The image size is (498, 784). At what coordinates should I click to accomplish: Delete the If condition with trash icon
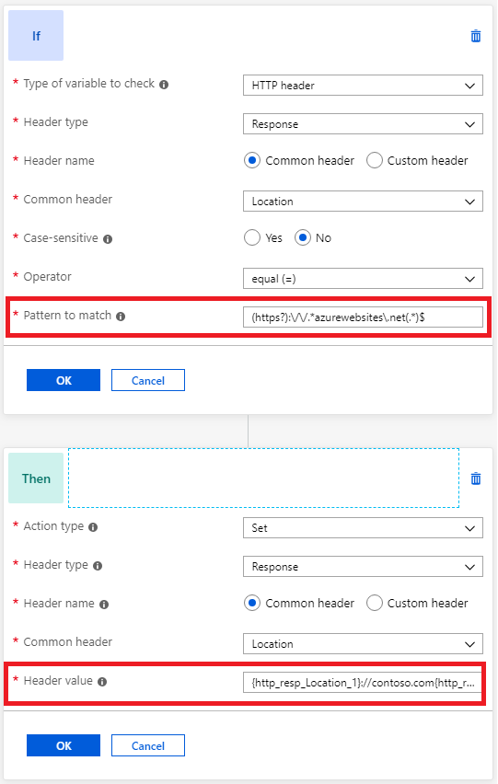[476, 36]
